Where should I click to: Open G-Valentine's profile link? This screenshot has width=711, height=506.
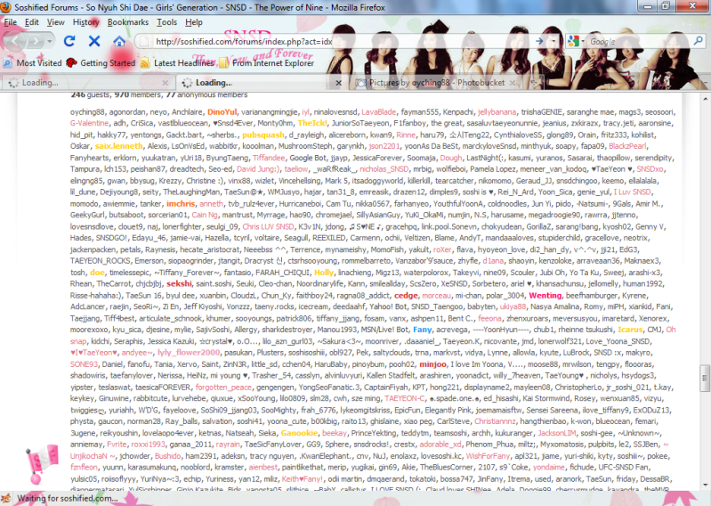coord(89,124)
